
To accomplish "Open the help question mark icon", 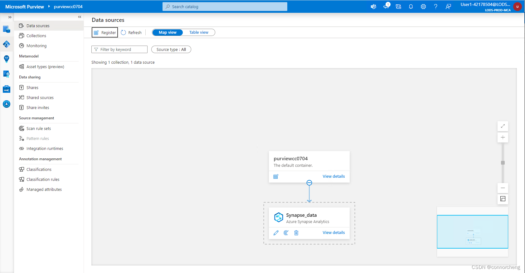I will click(x=436, y=7).
